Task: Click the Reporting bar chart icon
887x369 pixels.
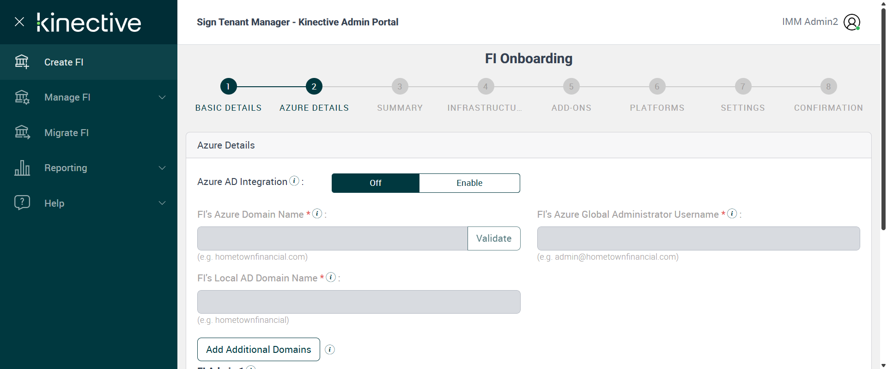Action: coord(22,168)
